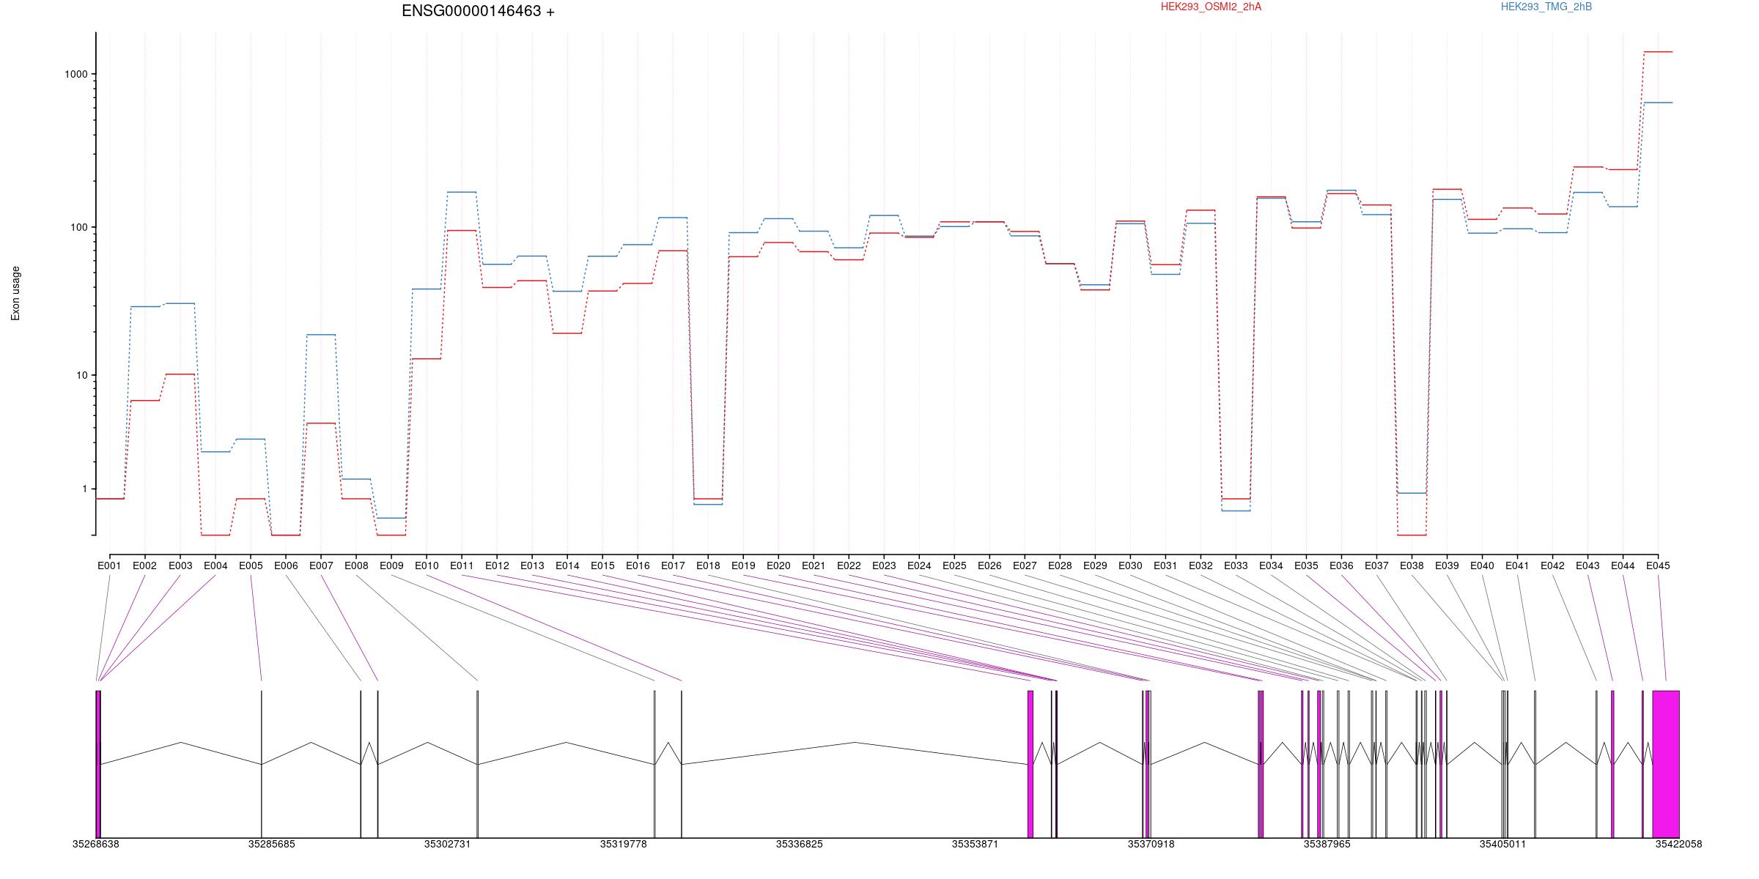
Task: Click exon label E032
Action: (1201, 565)
